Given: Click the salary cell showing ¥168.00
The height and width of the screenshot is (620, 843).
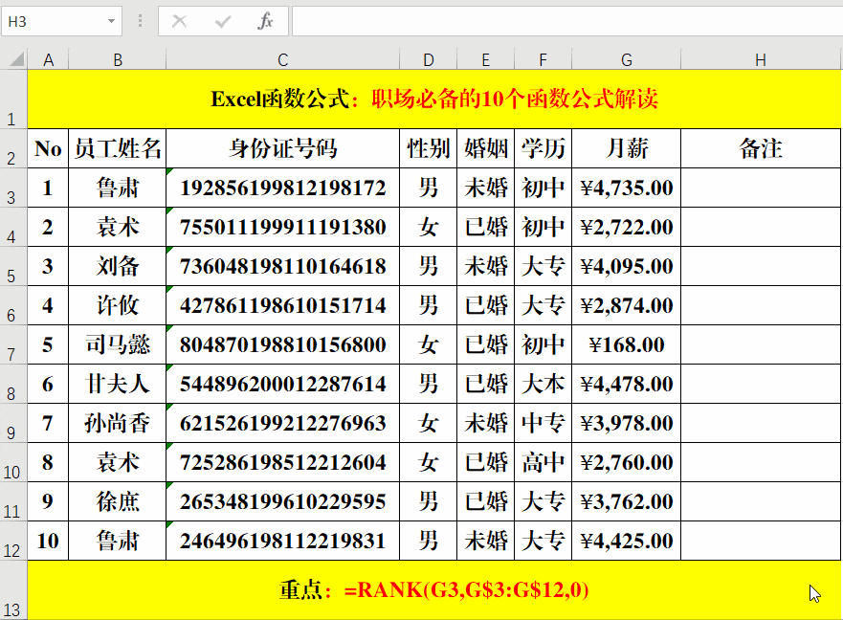Looking at the screenshot, I should click(x=626, y=344).
